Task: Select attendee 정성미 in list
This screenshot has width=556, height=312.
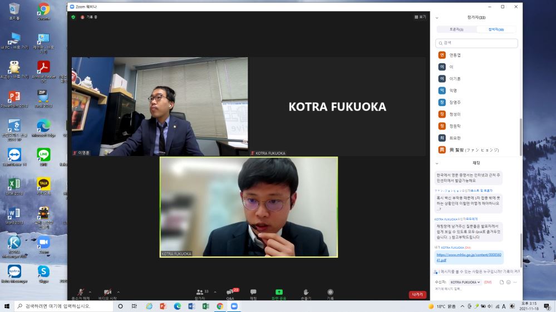Action: 476,114
